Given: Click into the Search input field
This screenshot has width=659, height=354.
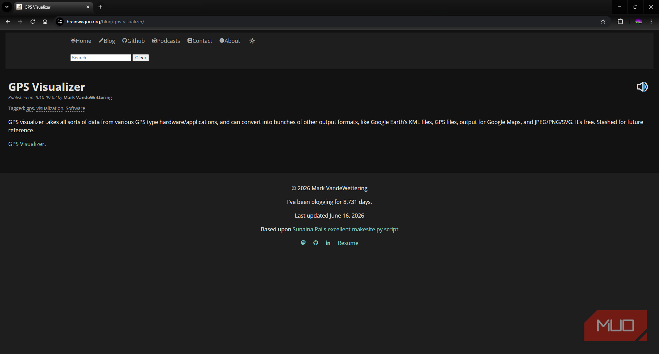Looking at the screenshot, I should tap(101, 58).
